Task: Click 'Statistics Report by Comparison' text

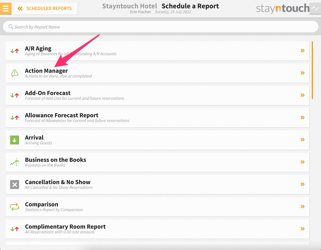Action: point(54,210)
